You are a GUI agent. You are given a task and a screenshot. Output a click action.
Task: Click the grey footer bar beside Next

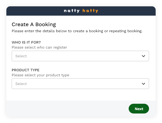point(66,108)
